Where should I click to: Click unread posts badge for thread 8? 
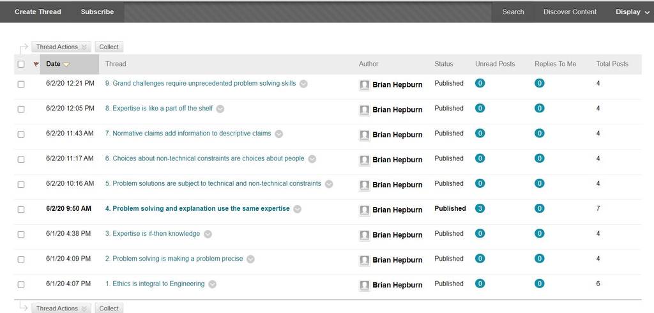(x=480, y=108)
